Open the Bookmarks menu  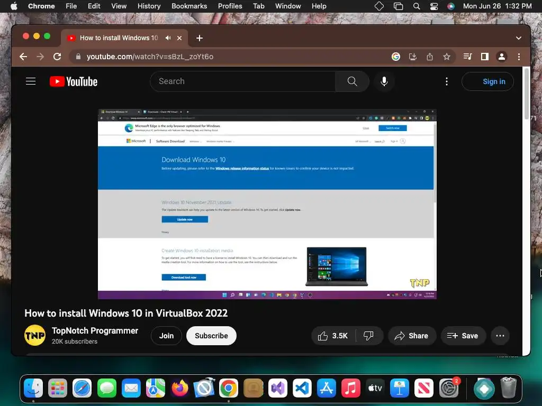click(x=189, y=6)
